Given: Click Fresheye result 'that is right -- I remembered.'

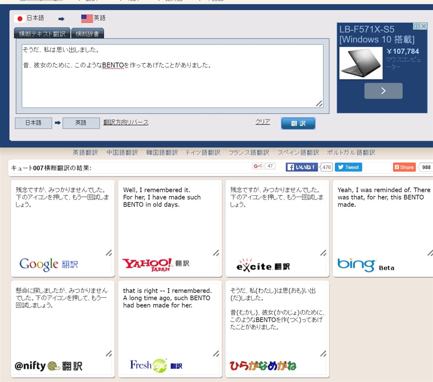Looking at the screenshot, I should [167, 291].
